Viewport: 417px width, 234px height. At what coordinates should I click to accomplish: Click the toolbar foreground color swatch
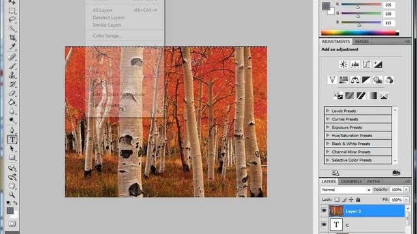(10, 211)
